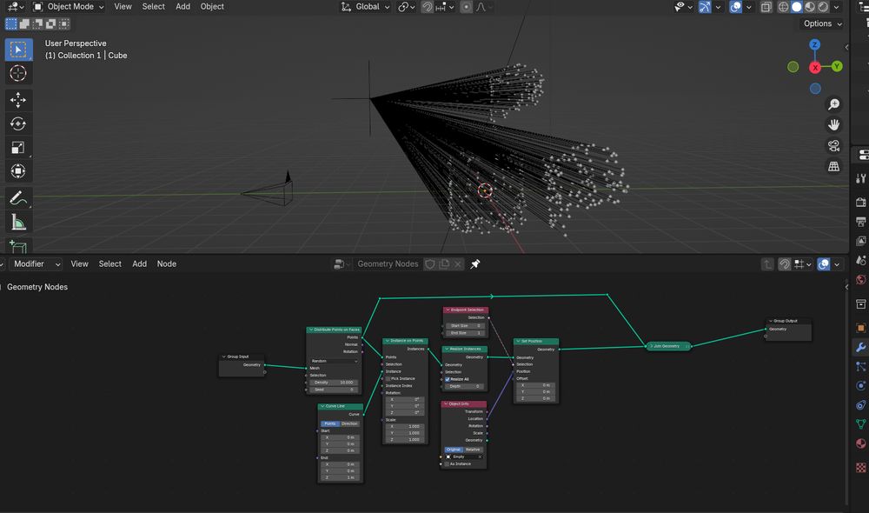
Task: Collapse the Set Position node
Action: click(518, 342)
